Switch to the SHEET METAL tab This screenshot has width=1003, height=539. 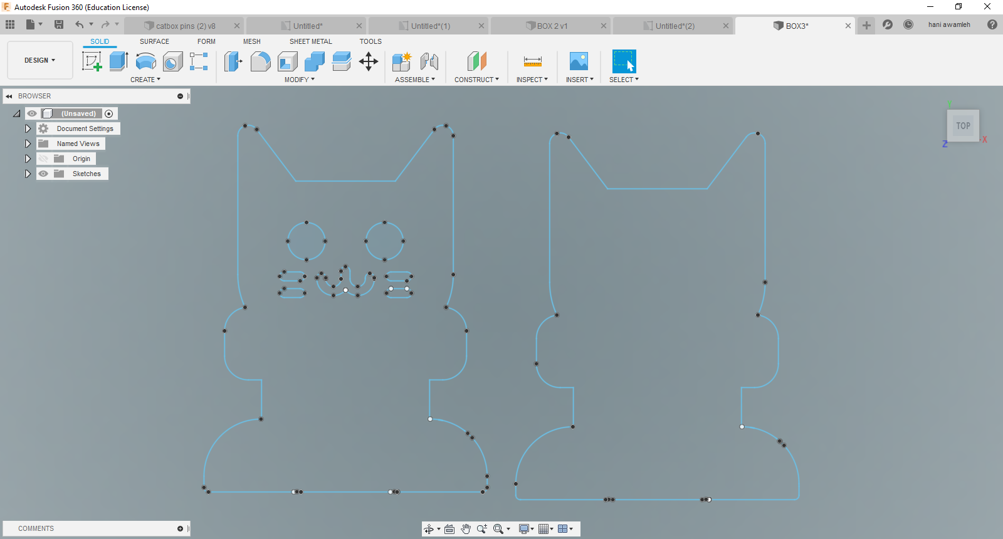point(311,41)
